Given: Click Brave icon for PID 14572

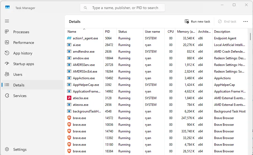Looking at the screenshot, I should [x=69, y=118].
